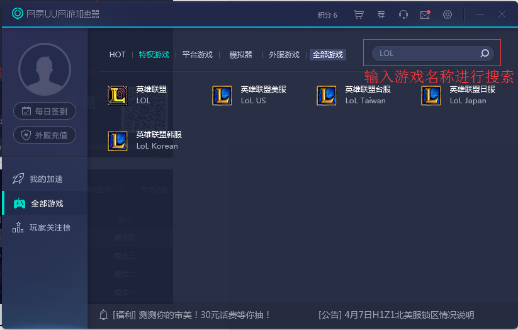
Task: Open the shopping cart icon
Action: 359,14
